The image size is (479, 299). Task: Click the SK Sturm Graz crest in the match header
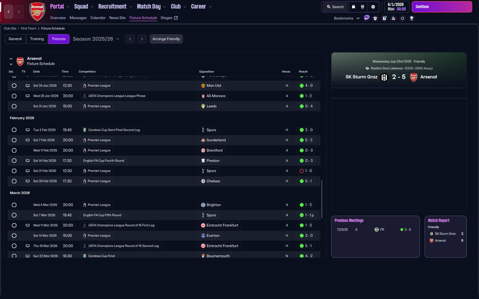384,77
